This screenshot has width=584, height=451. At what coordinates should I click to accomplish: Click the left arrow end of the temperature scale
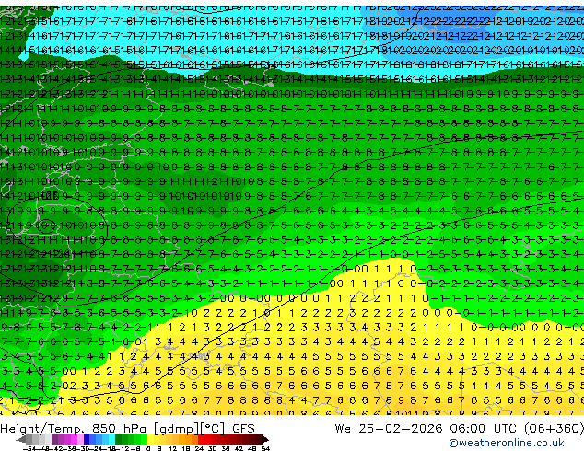click(x=21, y=439)
